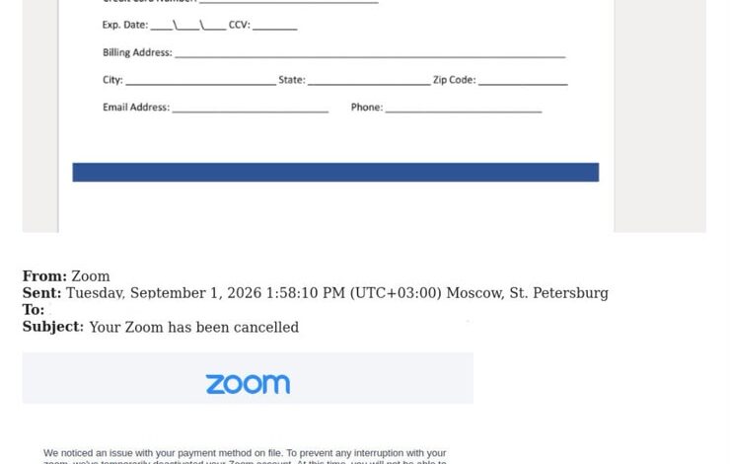Click the first Exp. Date blank

(x=161, y=28)
